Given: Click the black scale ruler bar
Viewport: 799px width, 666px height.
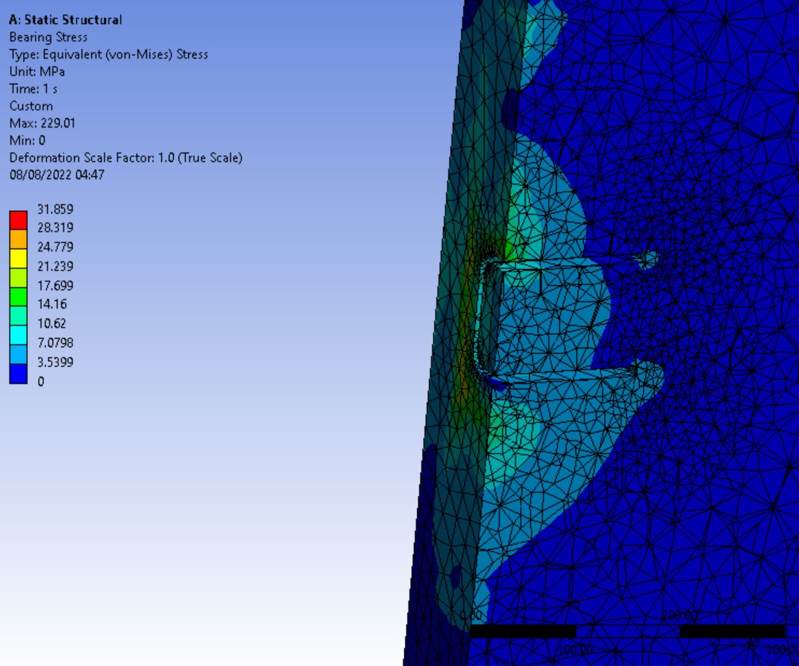Looking at the screenshot, I should pyautogui.click(x=523, y=632).
